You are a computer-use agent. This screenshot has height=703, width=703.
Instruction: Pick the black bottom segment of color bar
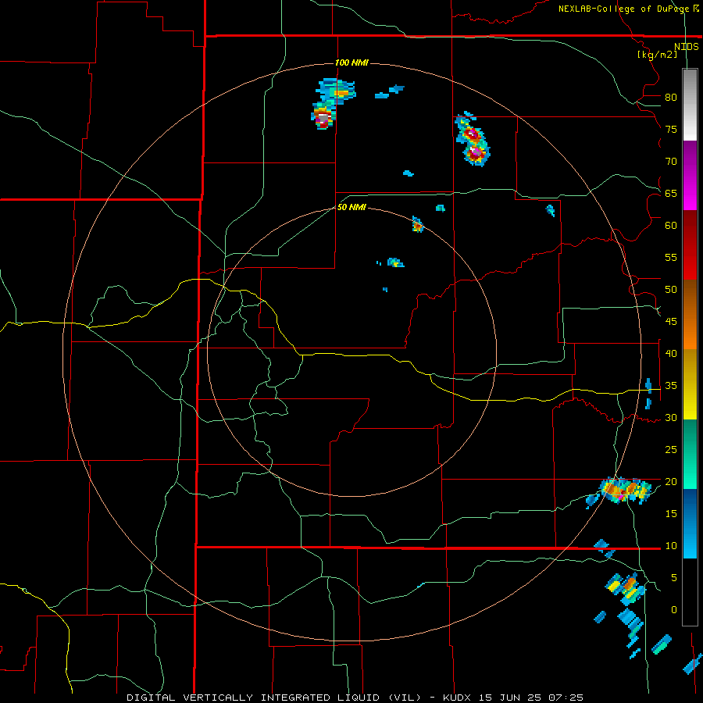690,592
